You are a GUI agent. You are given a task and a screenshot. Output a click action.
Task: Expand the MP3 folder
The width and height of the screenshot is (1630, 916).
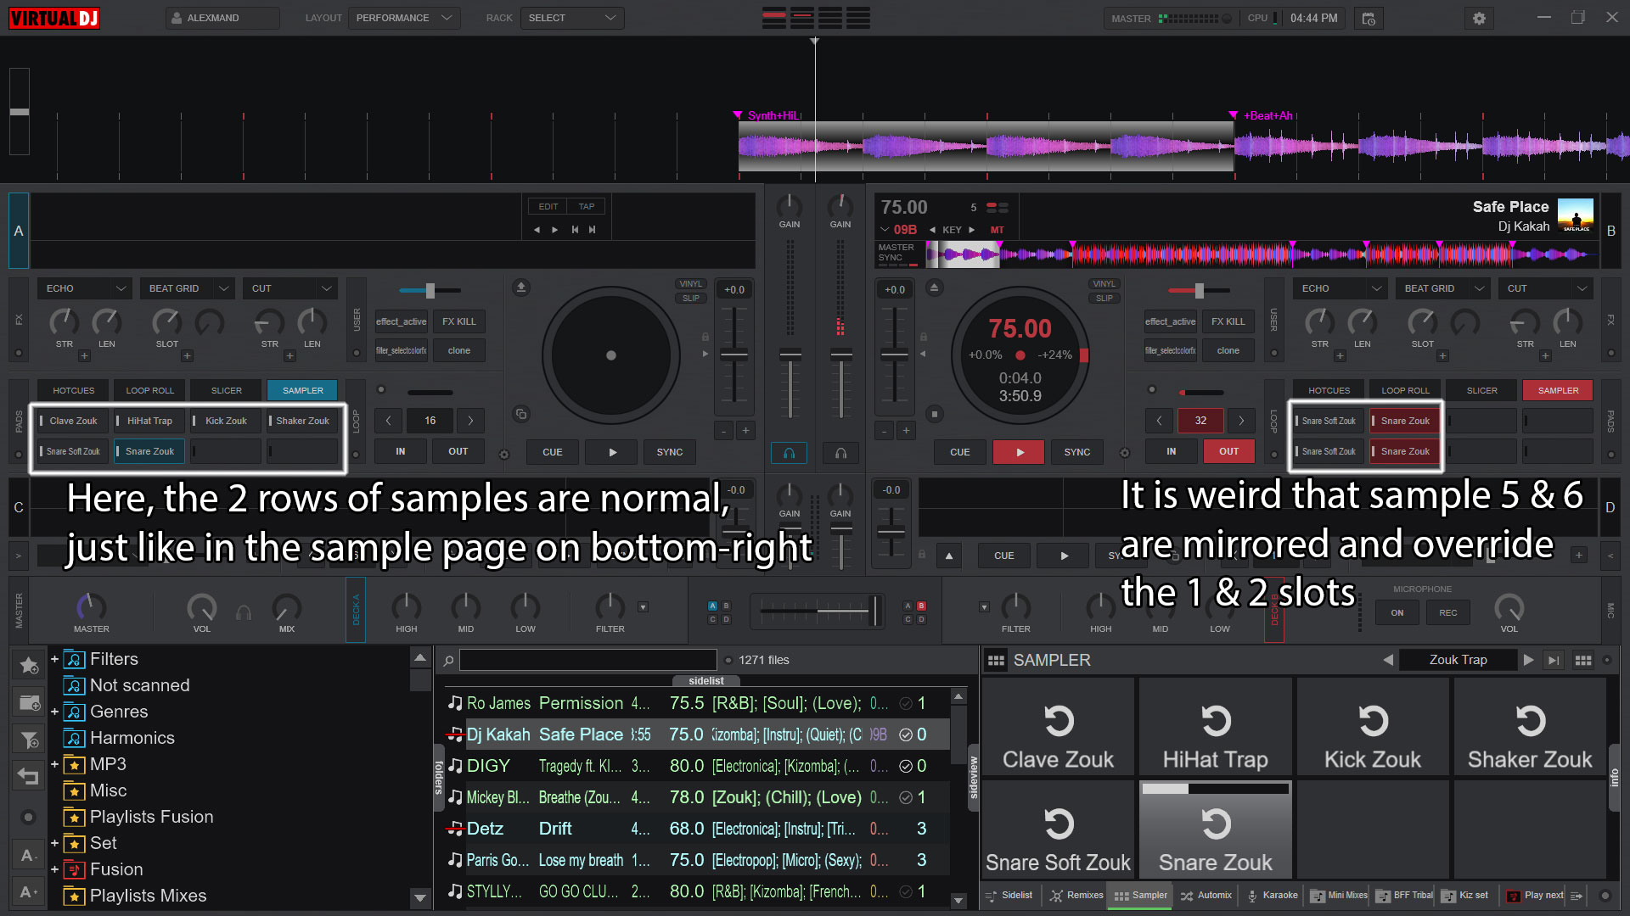coord(54,764)
